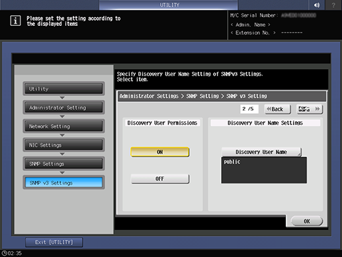Select Administrator Setting in the left panel

64,107
